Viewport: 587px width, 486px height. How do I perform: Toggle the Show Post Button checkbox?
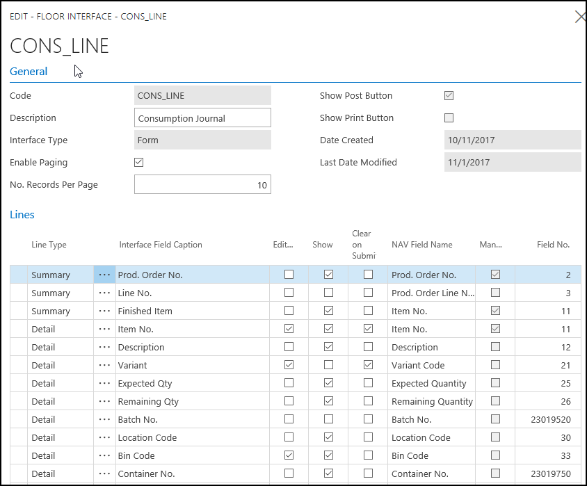(449, 95)
